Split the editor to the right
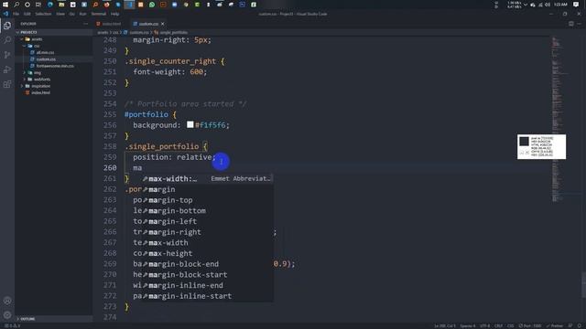This screenshot has width=586, height=329. [x=571, y=24]
